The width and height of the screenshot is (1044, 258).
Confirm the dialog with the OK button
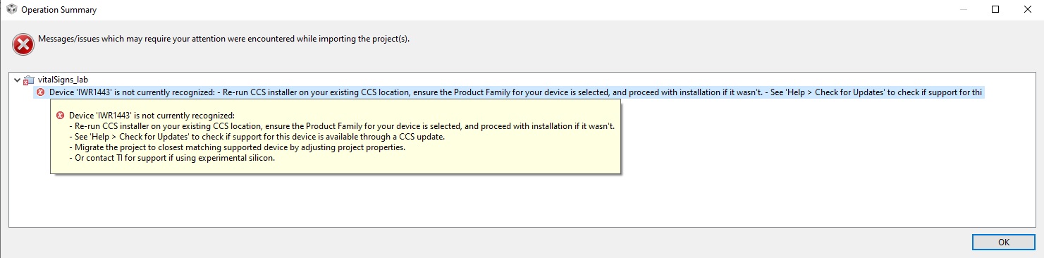(1003, 242)
